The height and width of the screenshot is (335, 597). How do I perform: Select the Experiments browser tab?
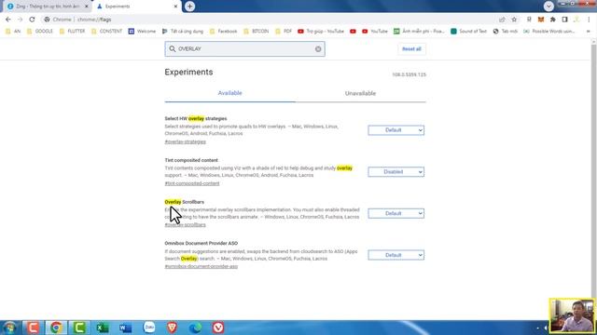(x=136, y=7)
